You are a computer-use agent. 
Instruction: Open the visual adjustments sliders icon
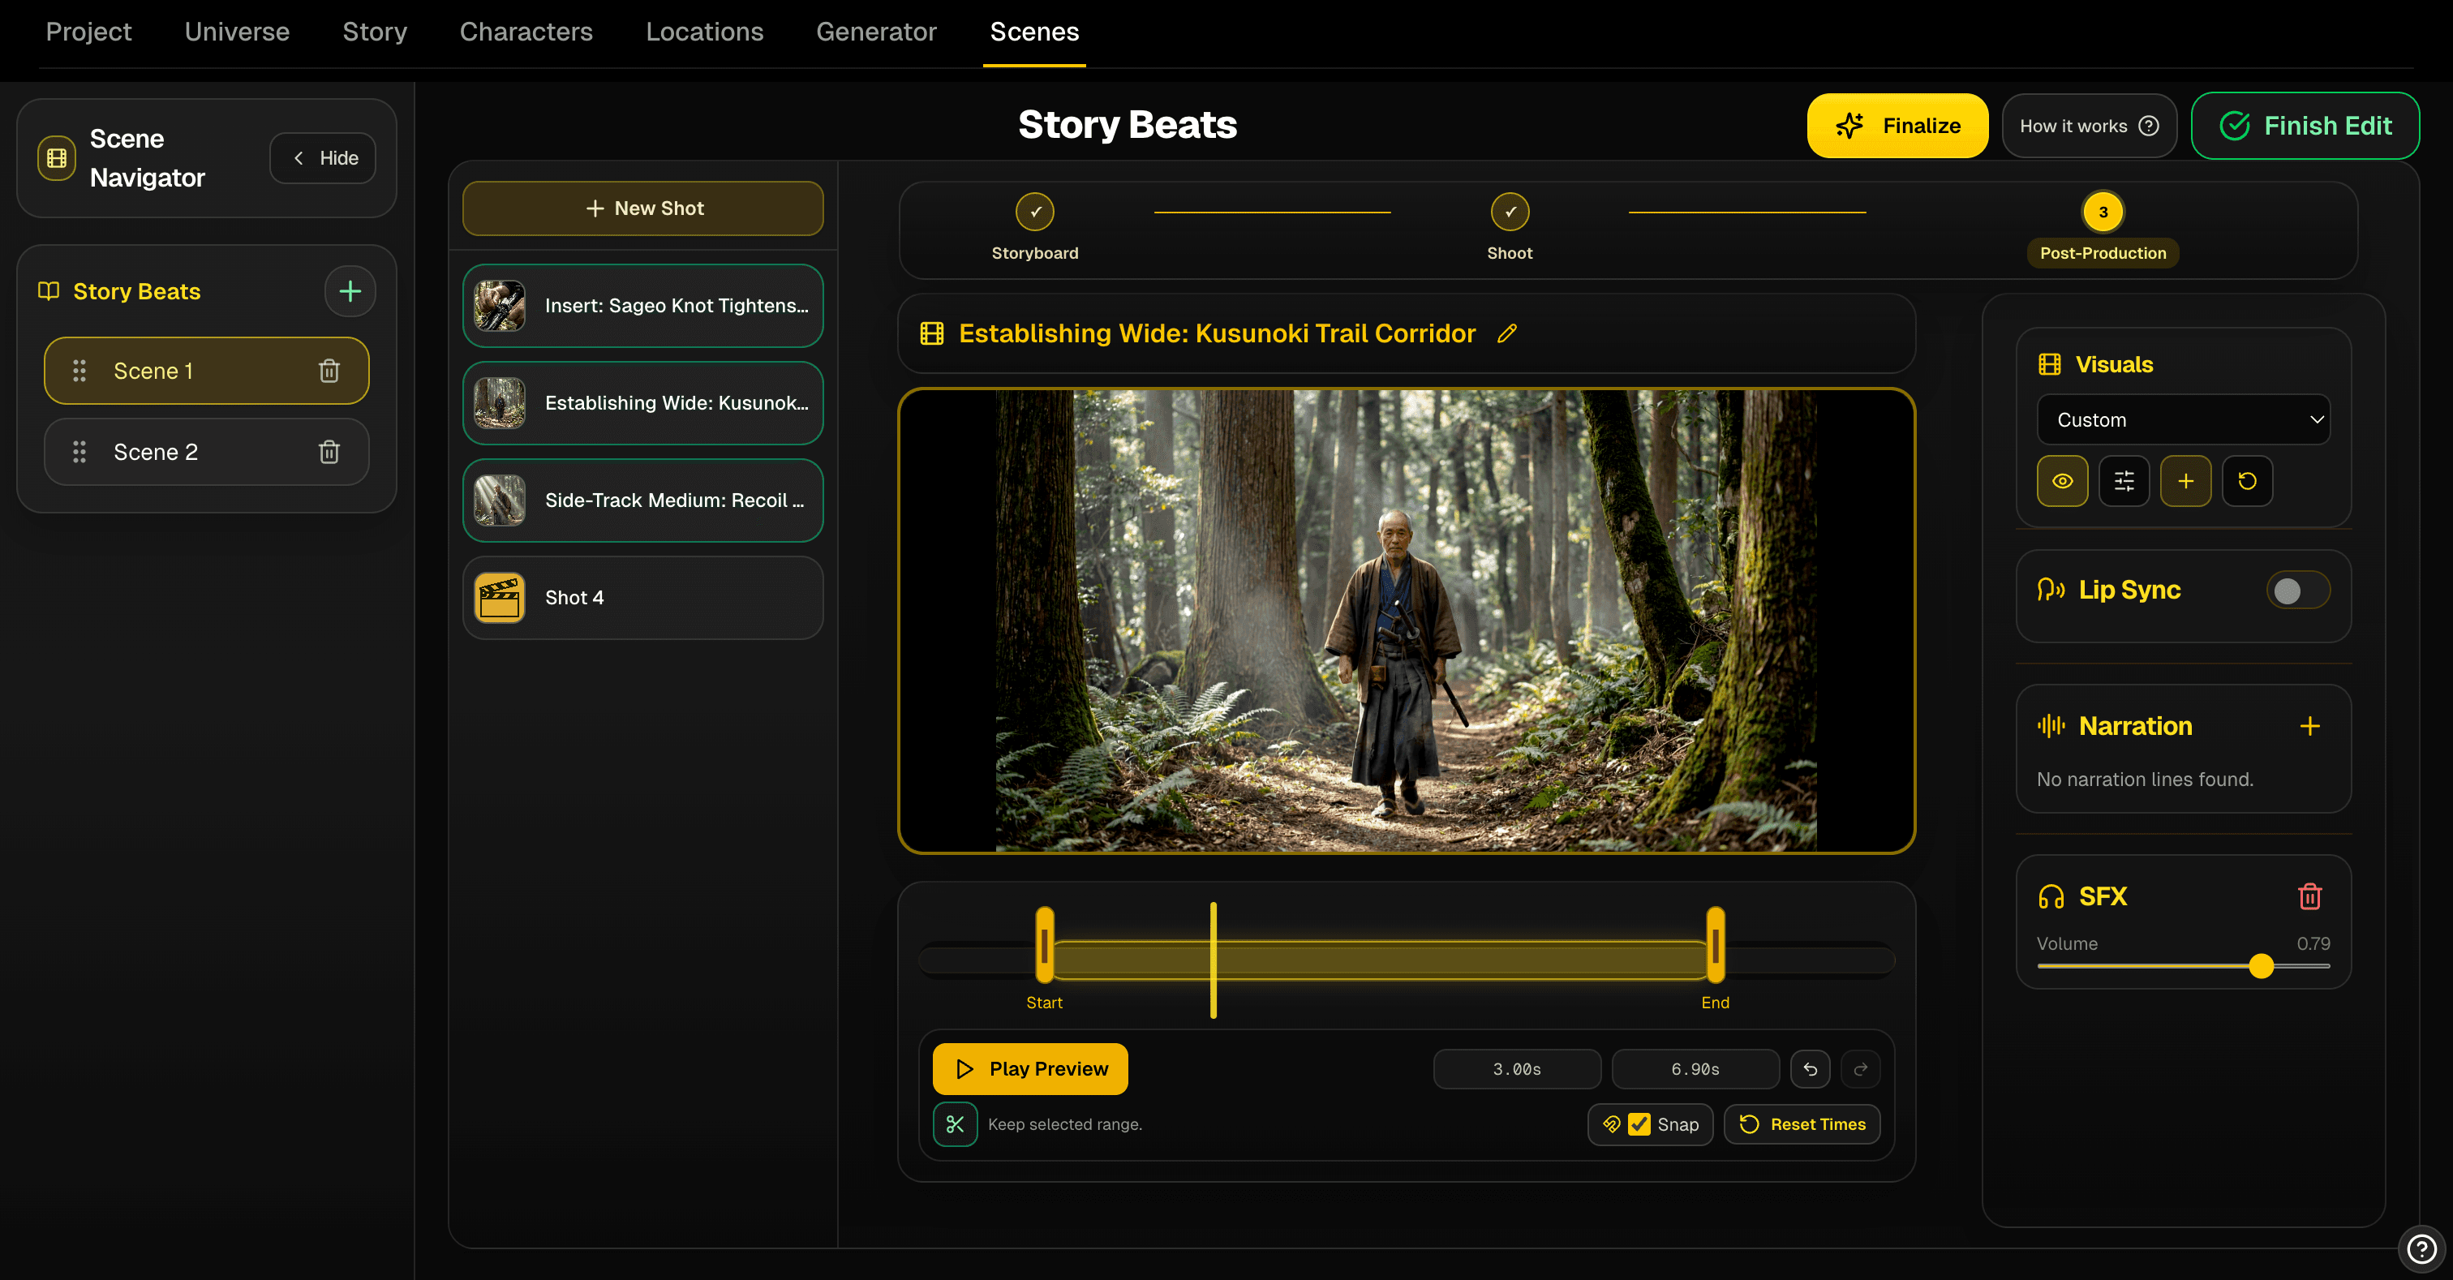coord(2124,481)
